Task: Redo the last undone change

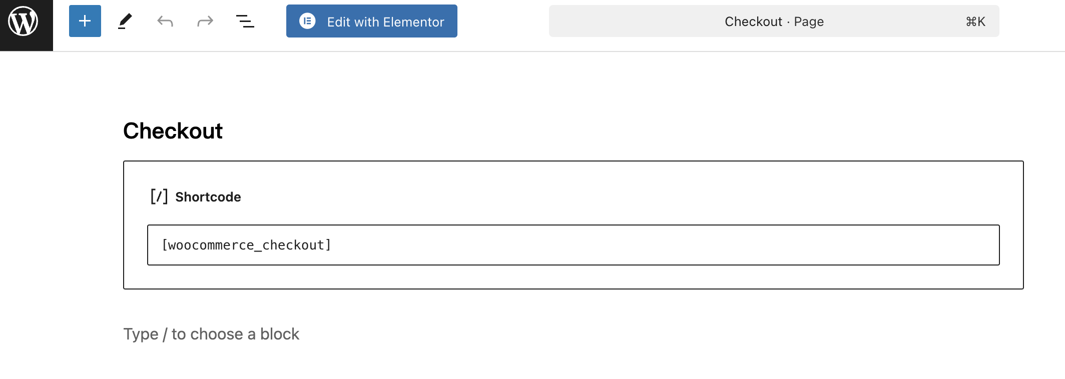Action: click(x=205, y=21)
